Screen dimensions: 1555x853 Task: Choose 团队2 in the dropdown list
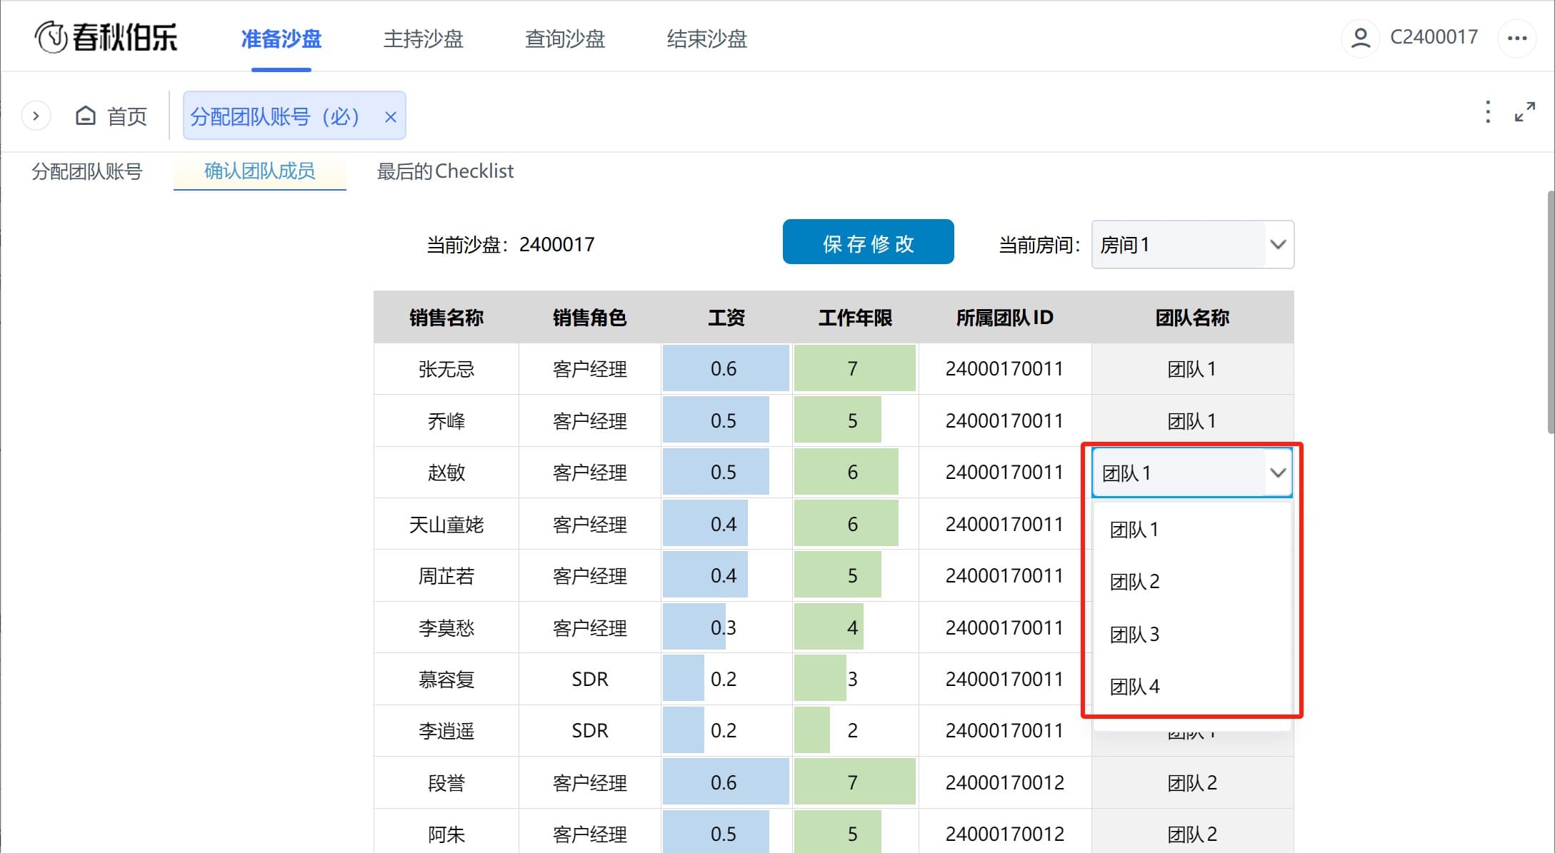coord(1192,582)
